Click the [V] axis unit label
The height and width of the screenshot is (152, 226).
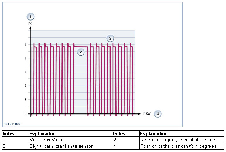30,23
